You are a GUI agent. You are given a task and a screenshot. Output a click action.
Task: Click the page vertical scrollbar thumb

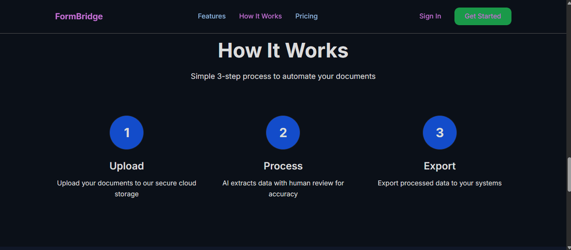[568, 174]
